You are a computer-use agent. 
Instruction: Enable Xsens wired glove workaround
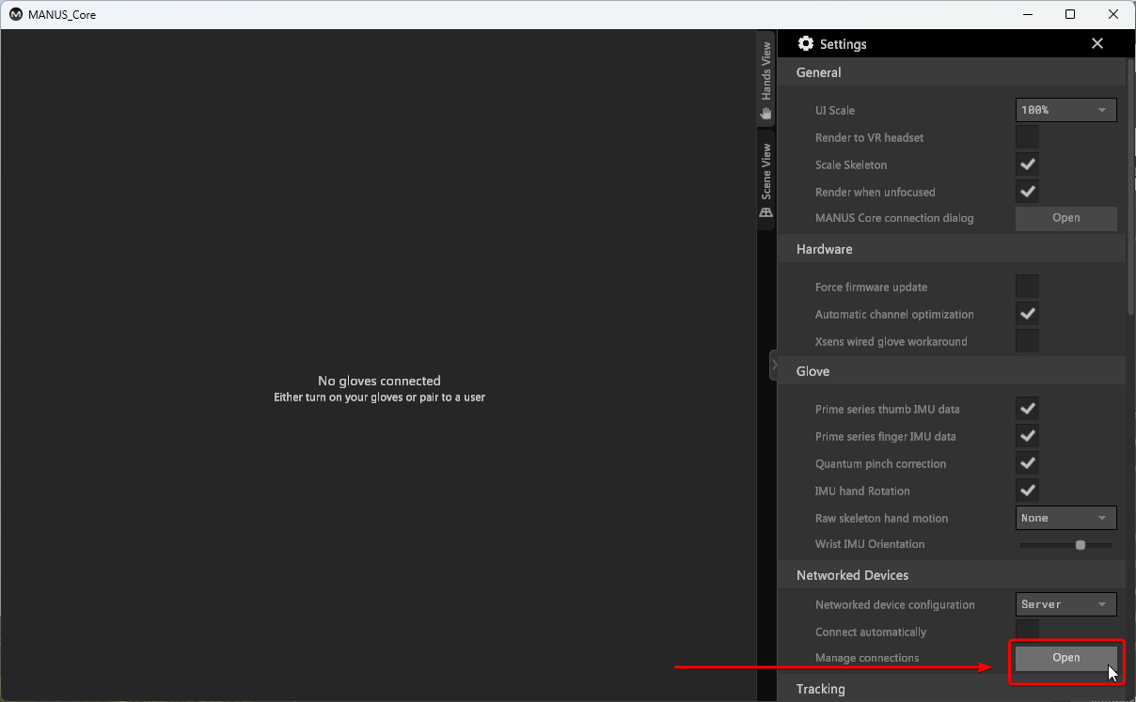pos(1028,341)
